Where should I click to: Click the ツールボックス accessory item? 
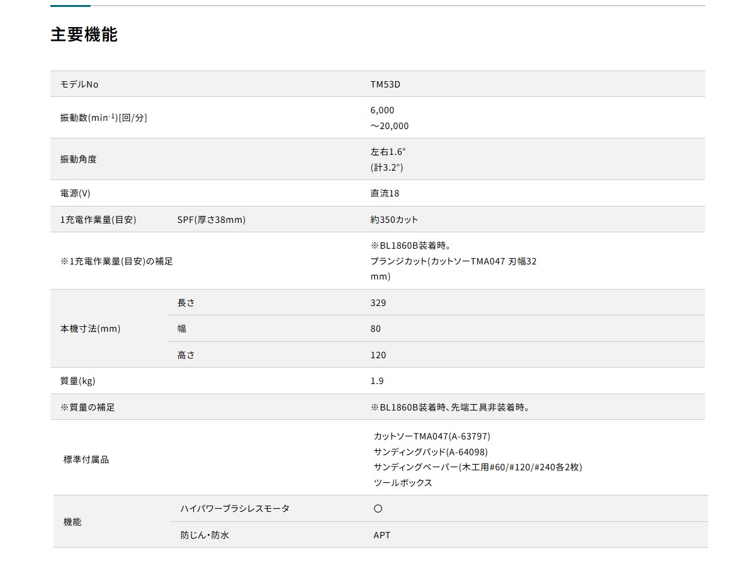pos(403,483)
